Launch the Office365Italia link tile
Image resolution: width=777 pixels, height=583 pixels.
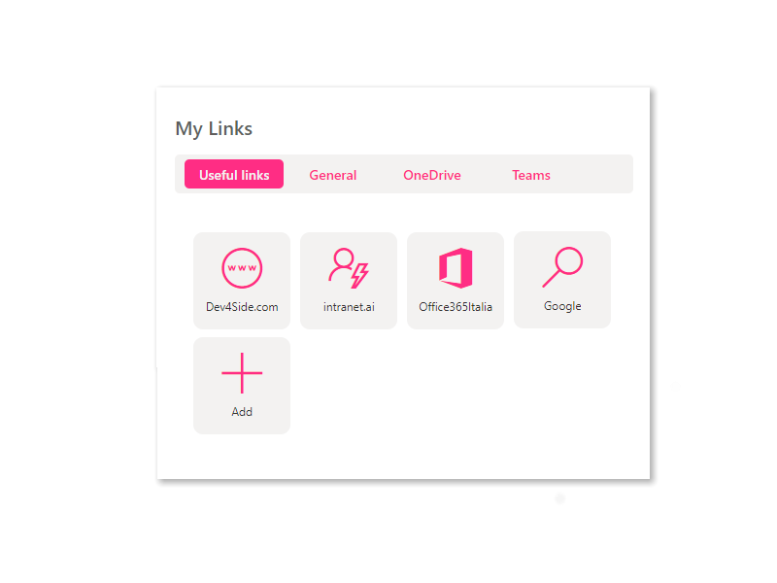(456, 281)
